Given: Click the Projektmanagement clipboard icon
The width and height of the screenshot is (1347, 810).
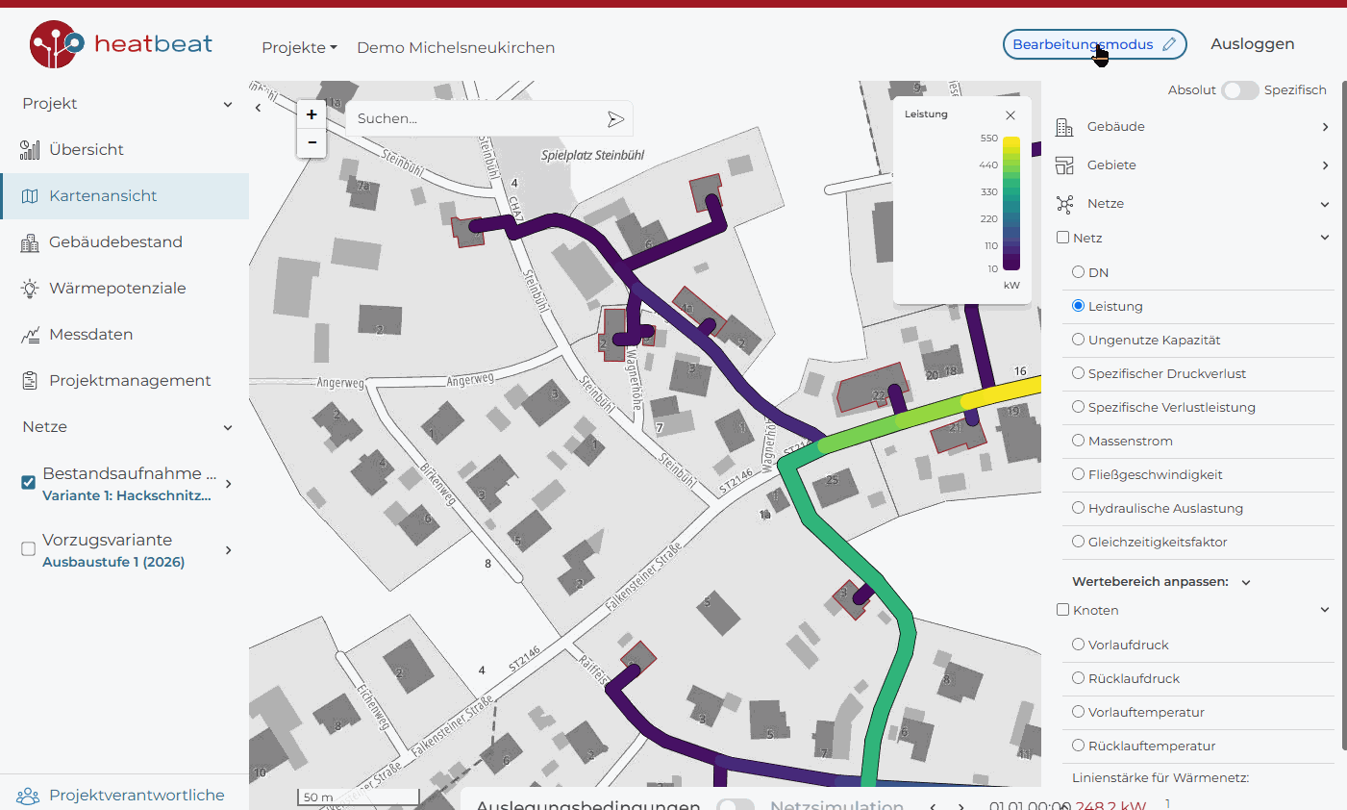Looking at the screenshot, I should point(30,381).
